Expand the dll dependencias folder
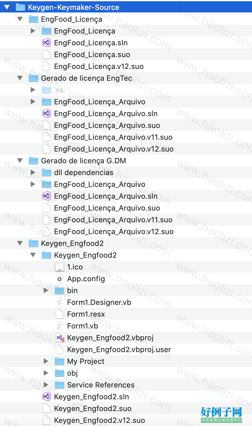Screen dimensions: 252x426 [33, 172]
